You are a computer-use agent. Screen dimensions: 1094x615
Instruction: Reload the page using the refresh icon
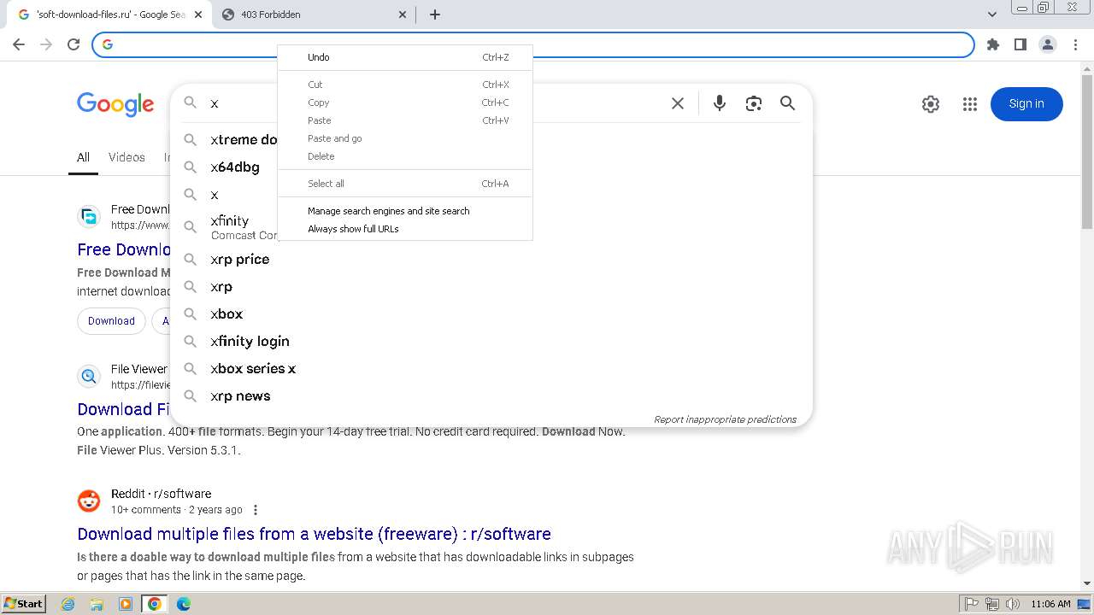74,44
